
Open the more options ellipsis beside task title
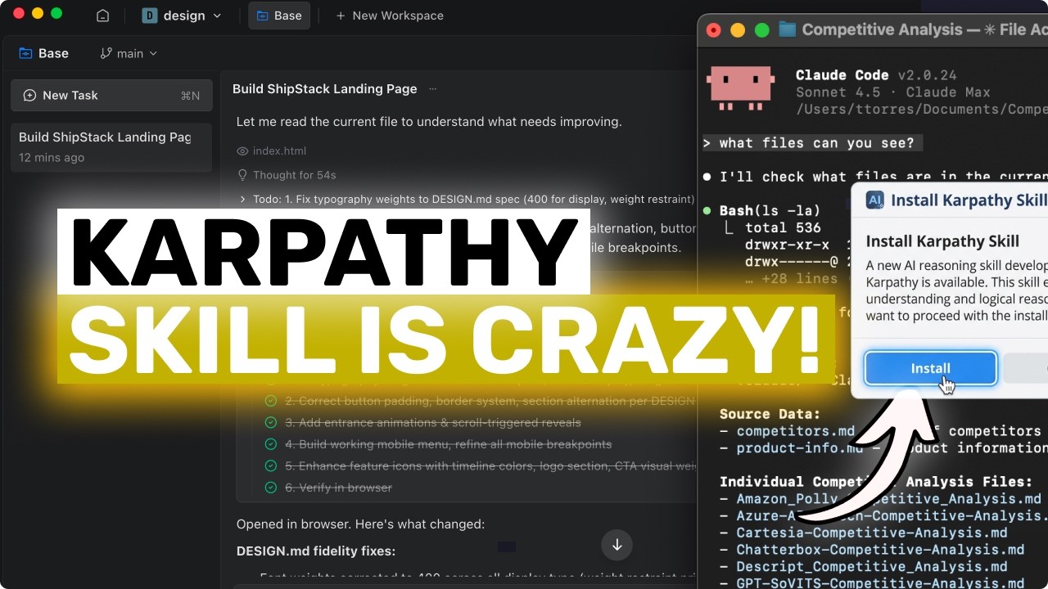[433, 89]
